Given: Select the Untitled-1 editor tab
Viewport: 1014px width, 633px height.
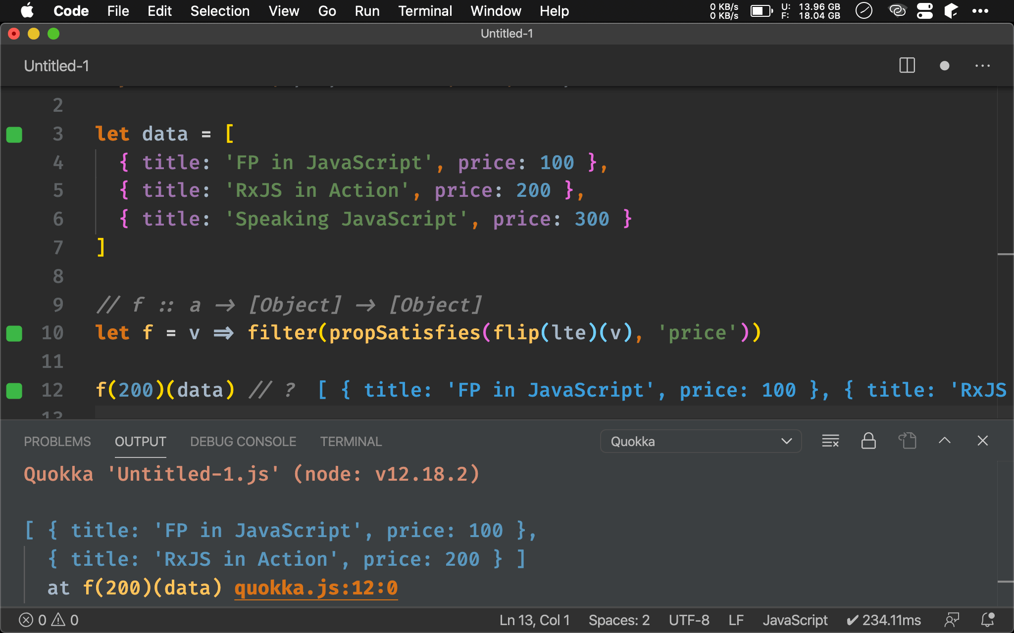Looking at the screenshot, I should coord(56,66).
